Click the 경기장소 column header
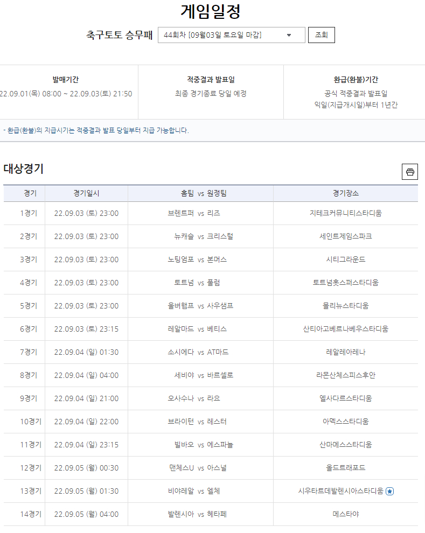Image resolution: width=425 pixels, height=533 pixels. coord(345,193)
